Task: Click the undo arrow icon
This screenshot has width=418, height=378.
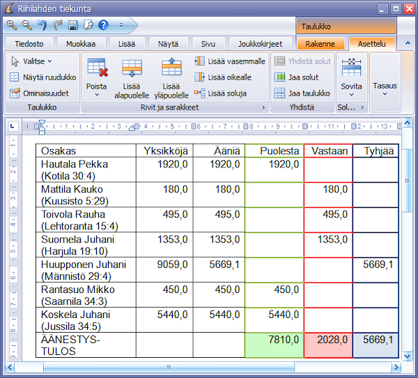Action: coord(42,25)
